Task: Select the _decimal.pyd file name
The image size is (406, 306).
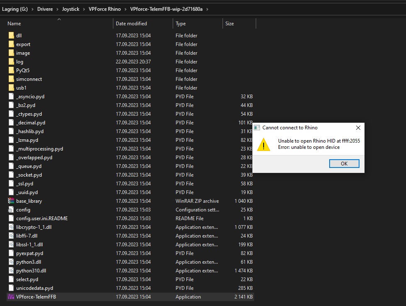Action: [x=31, y=123]
